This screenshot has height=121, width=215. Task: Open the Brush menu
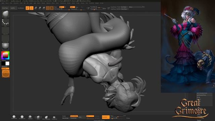click(x=7, y=3)
